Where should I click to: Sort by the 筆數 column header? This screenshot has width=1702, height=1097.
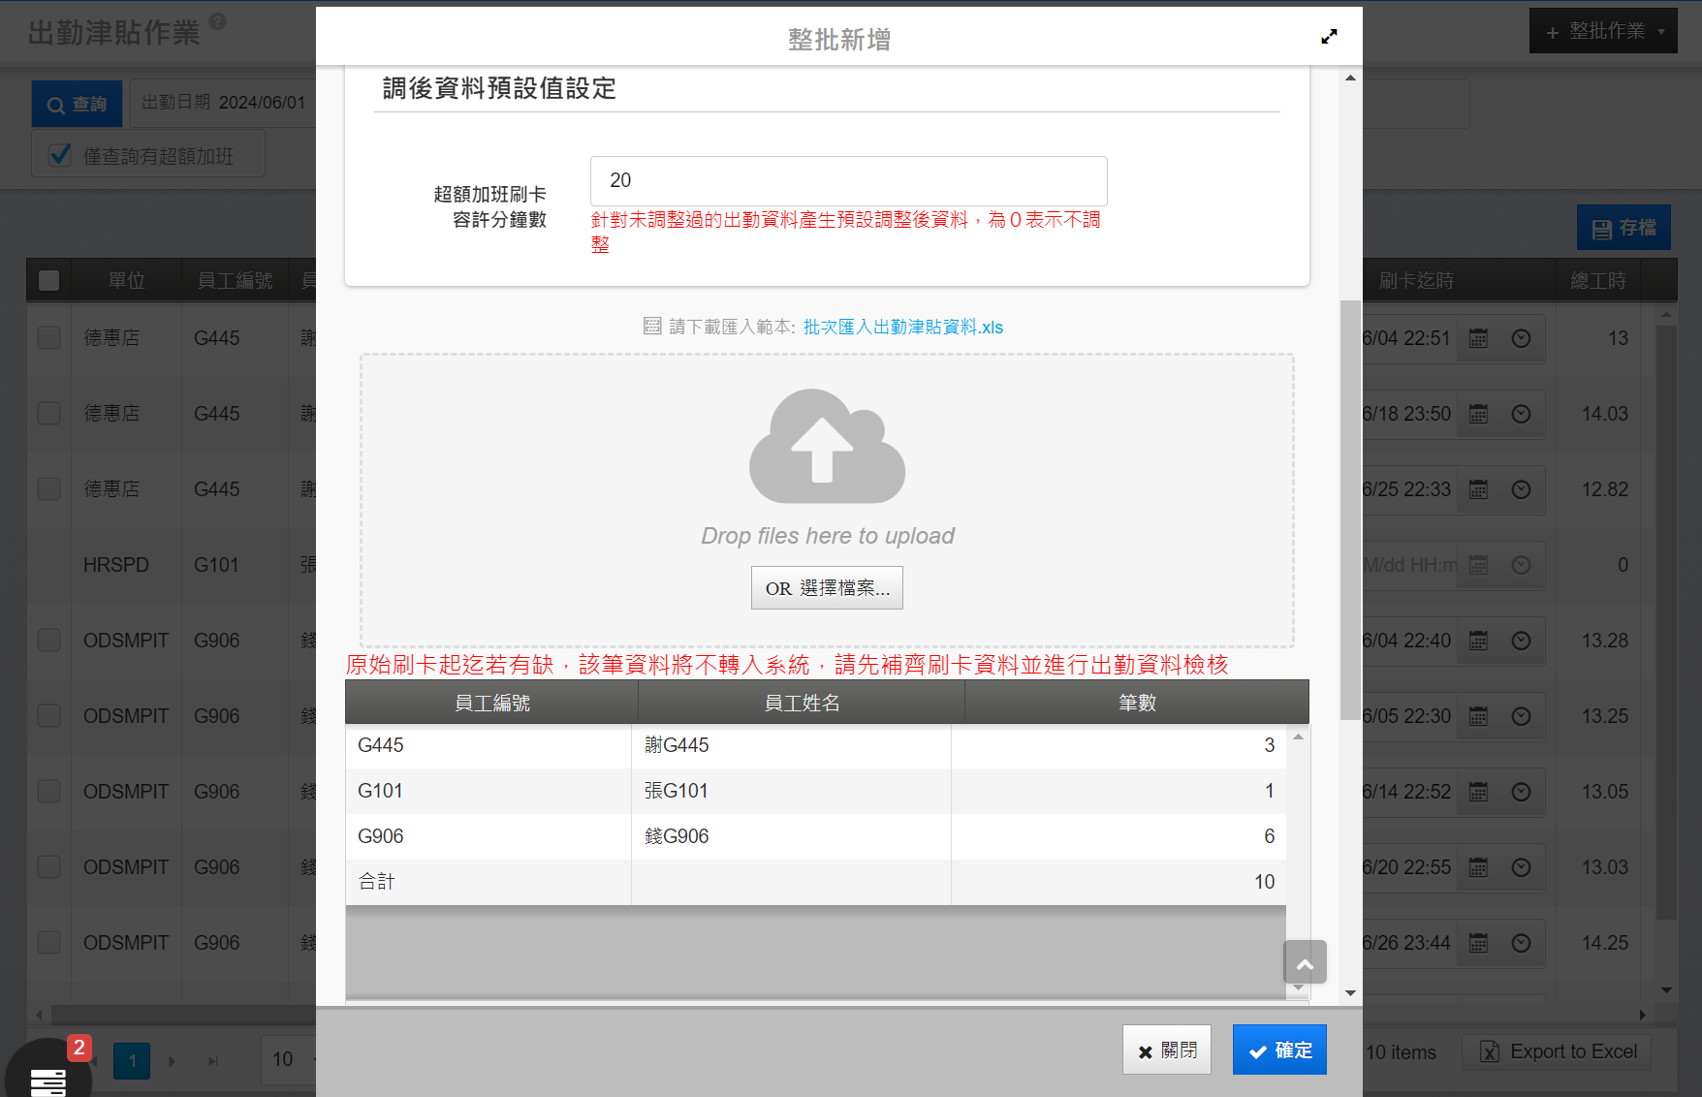point(1136,703)
